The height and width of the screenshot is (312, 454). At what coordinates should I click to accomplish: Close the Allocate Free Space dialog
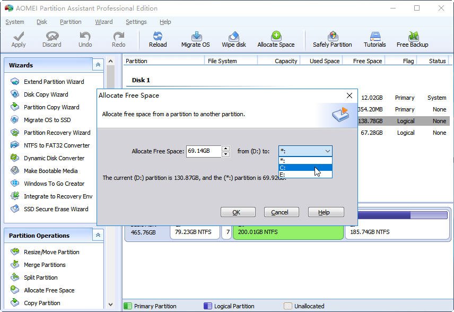[350, 96]
